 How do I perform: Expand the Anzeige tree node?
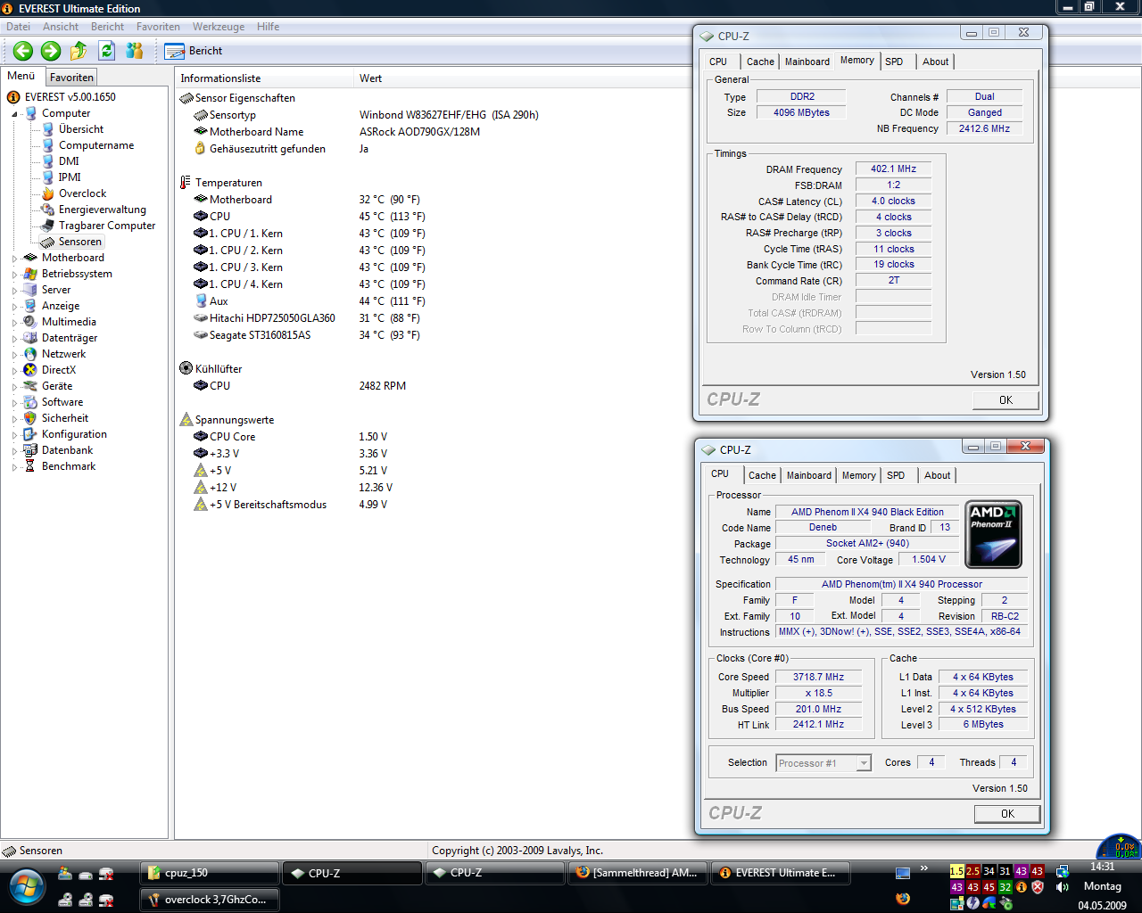(x=14, y=307)
